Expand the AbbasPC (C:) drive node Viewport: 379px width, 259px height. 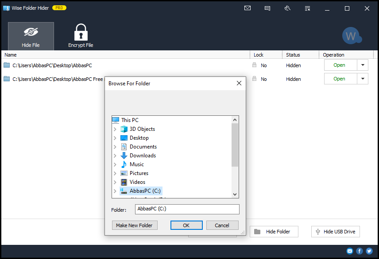coord(115,191)
